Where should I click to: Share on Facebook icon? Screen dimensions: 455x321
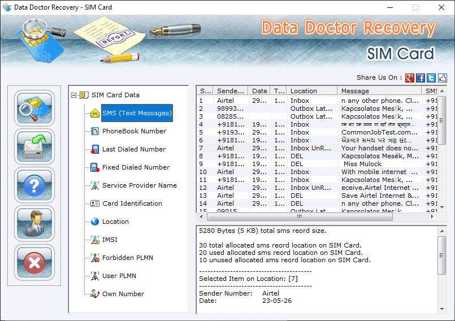[x=420, y=78]
